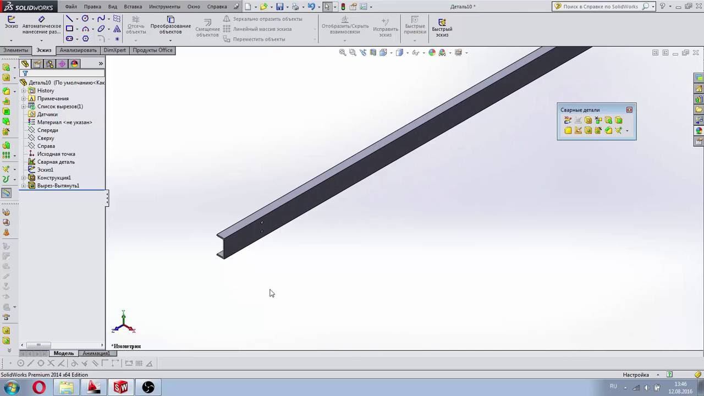This screenshot has width=704, height=396.
Task: Click the Быстрый эскиз button
Action: tap(442, 28)
